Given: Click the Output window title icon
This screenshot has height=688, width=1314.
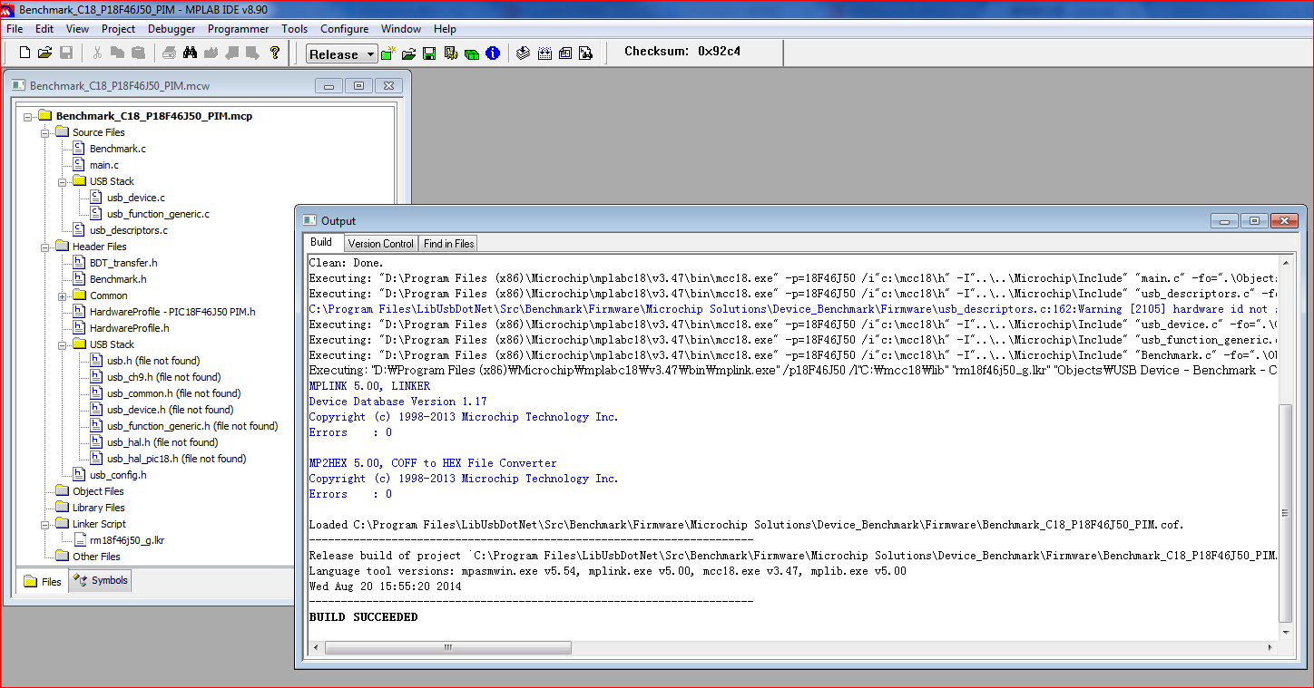Looking at the screenshot, I should (309, 220).
